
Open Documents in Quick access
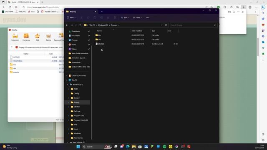pyautogui.click(x=76, y=36)
